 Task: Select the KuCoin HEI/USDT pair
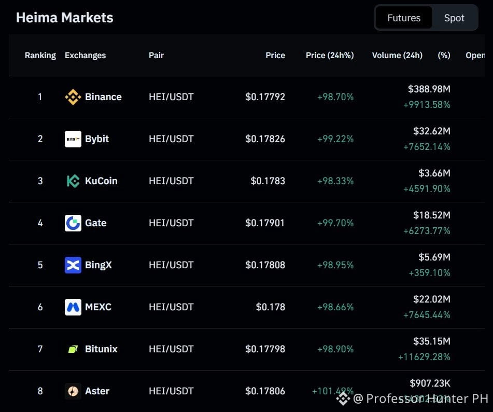[171, 181]
